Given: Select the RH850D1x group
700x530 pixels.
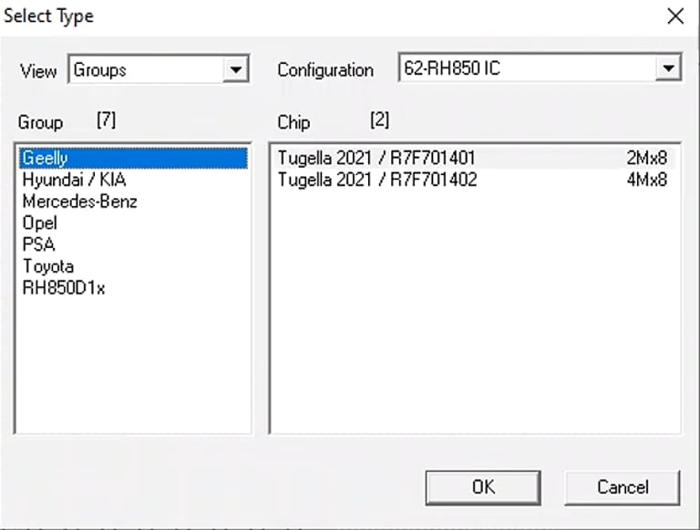Looking at the screenshot, I should point(64,288).
